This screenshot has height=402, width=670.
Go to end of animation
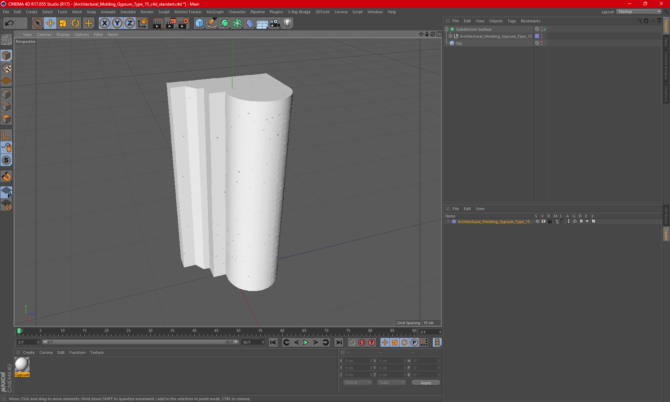[x=339, y=342]
